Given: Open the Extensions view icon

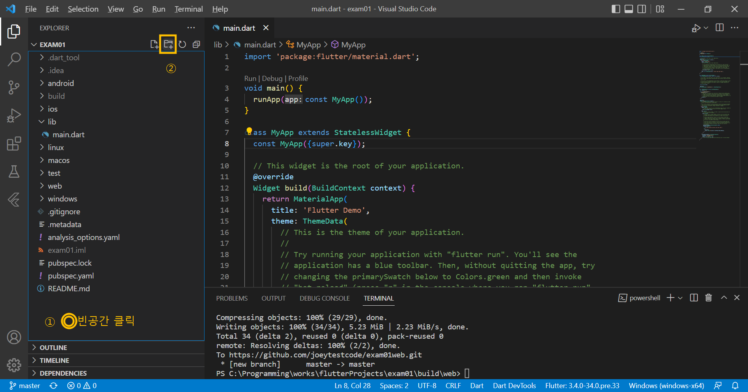Looking at the screenshot, I should coord(14,143).
